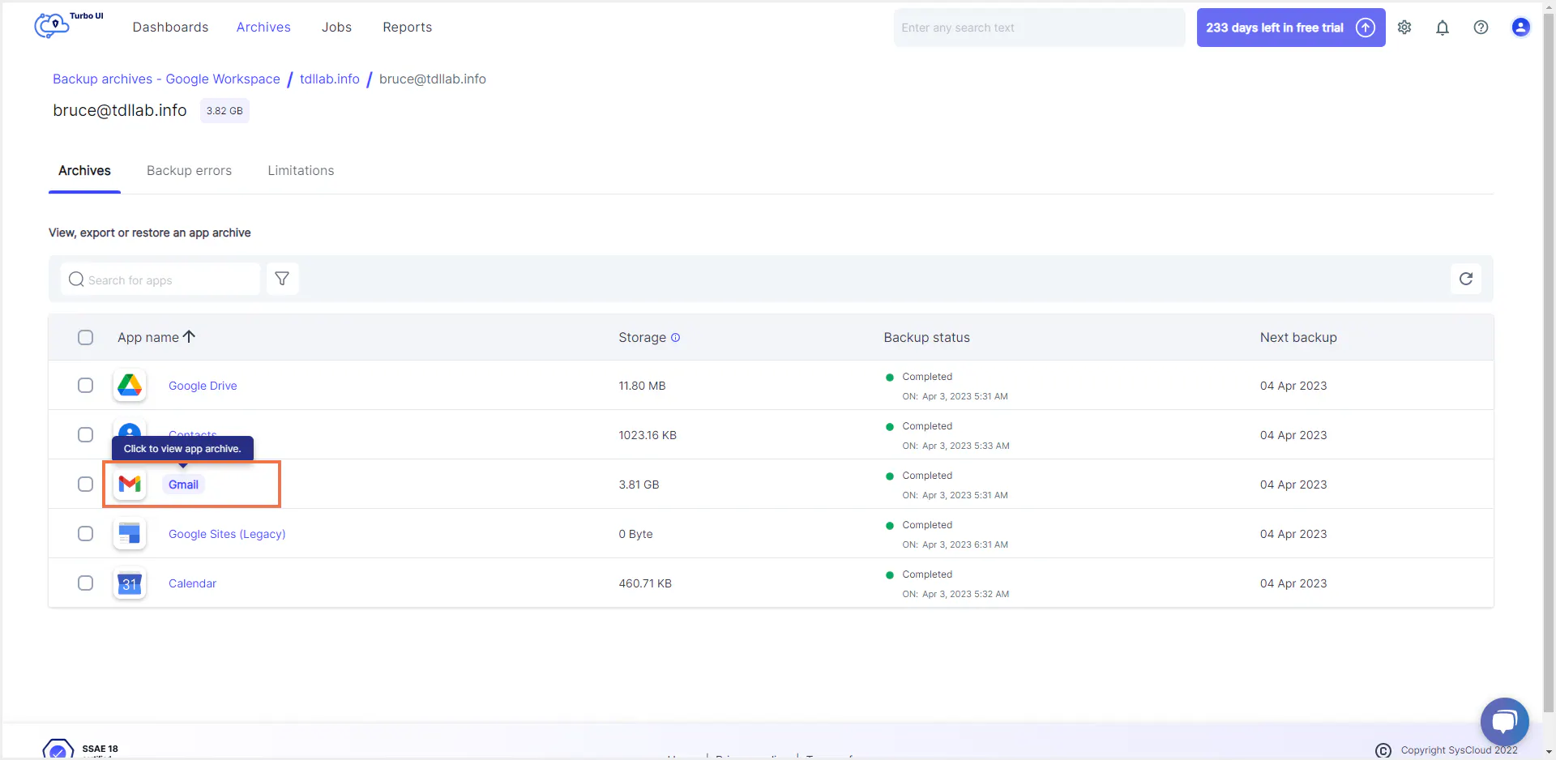The height and width of the screenshot is (760, 1556).
Task: Click the upgrade arrow icon in trial banner
Action: pyautogui.click(x=1366, y=28)
